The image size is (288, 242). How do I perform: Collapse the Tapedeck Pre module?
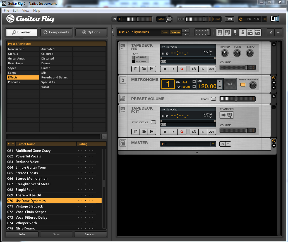click(274, 44)
